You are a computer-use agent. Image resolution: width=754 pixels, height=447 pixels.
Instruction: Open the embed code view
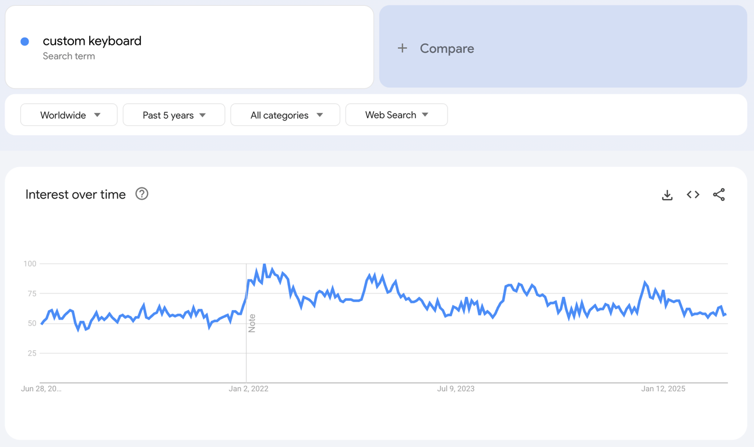pos(693,194)
